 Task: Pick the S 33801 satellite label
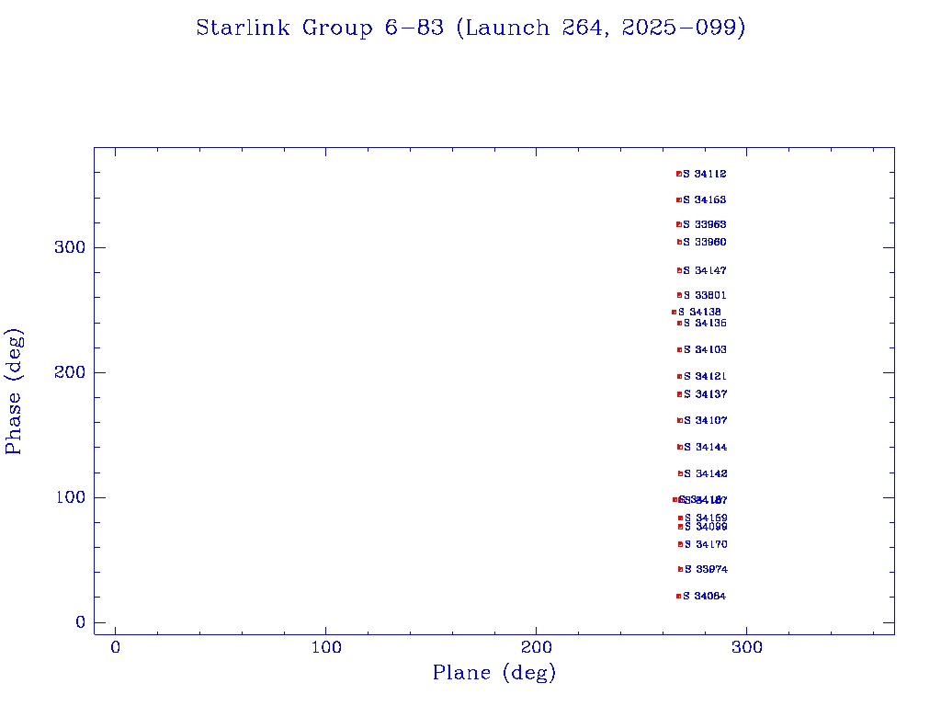[x=705, y=295]
